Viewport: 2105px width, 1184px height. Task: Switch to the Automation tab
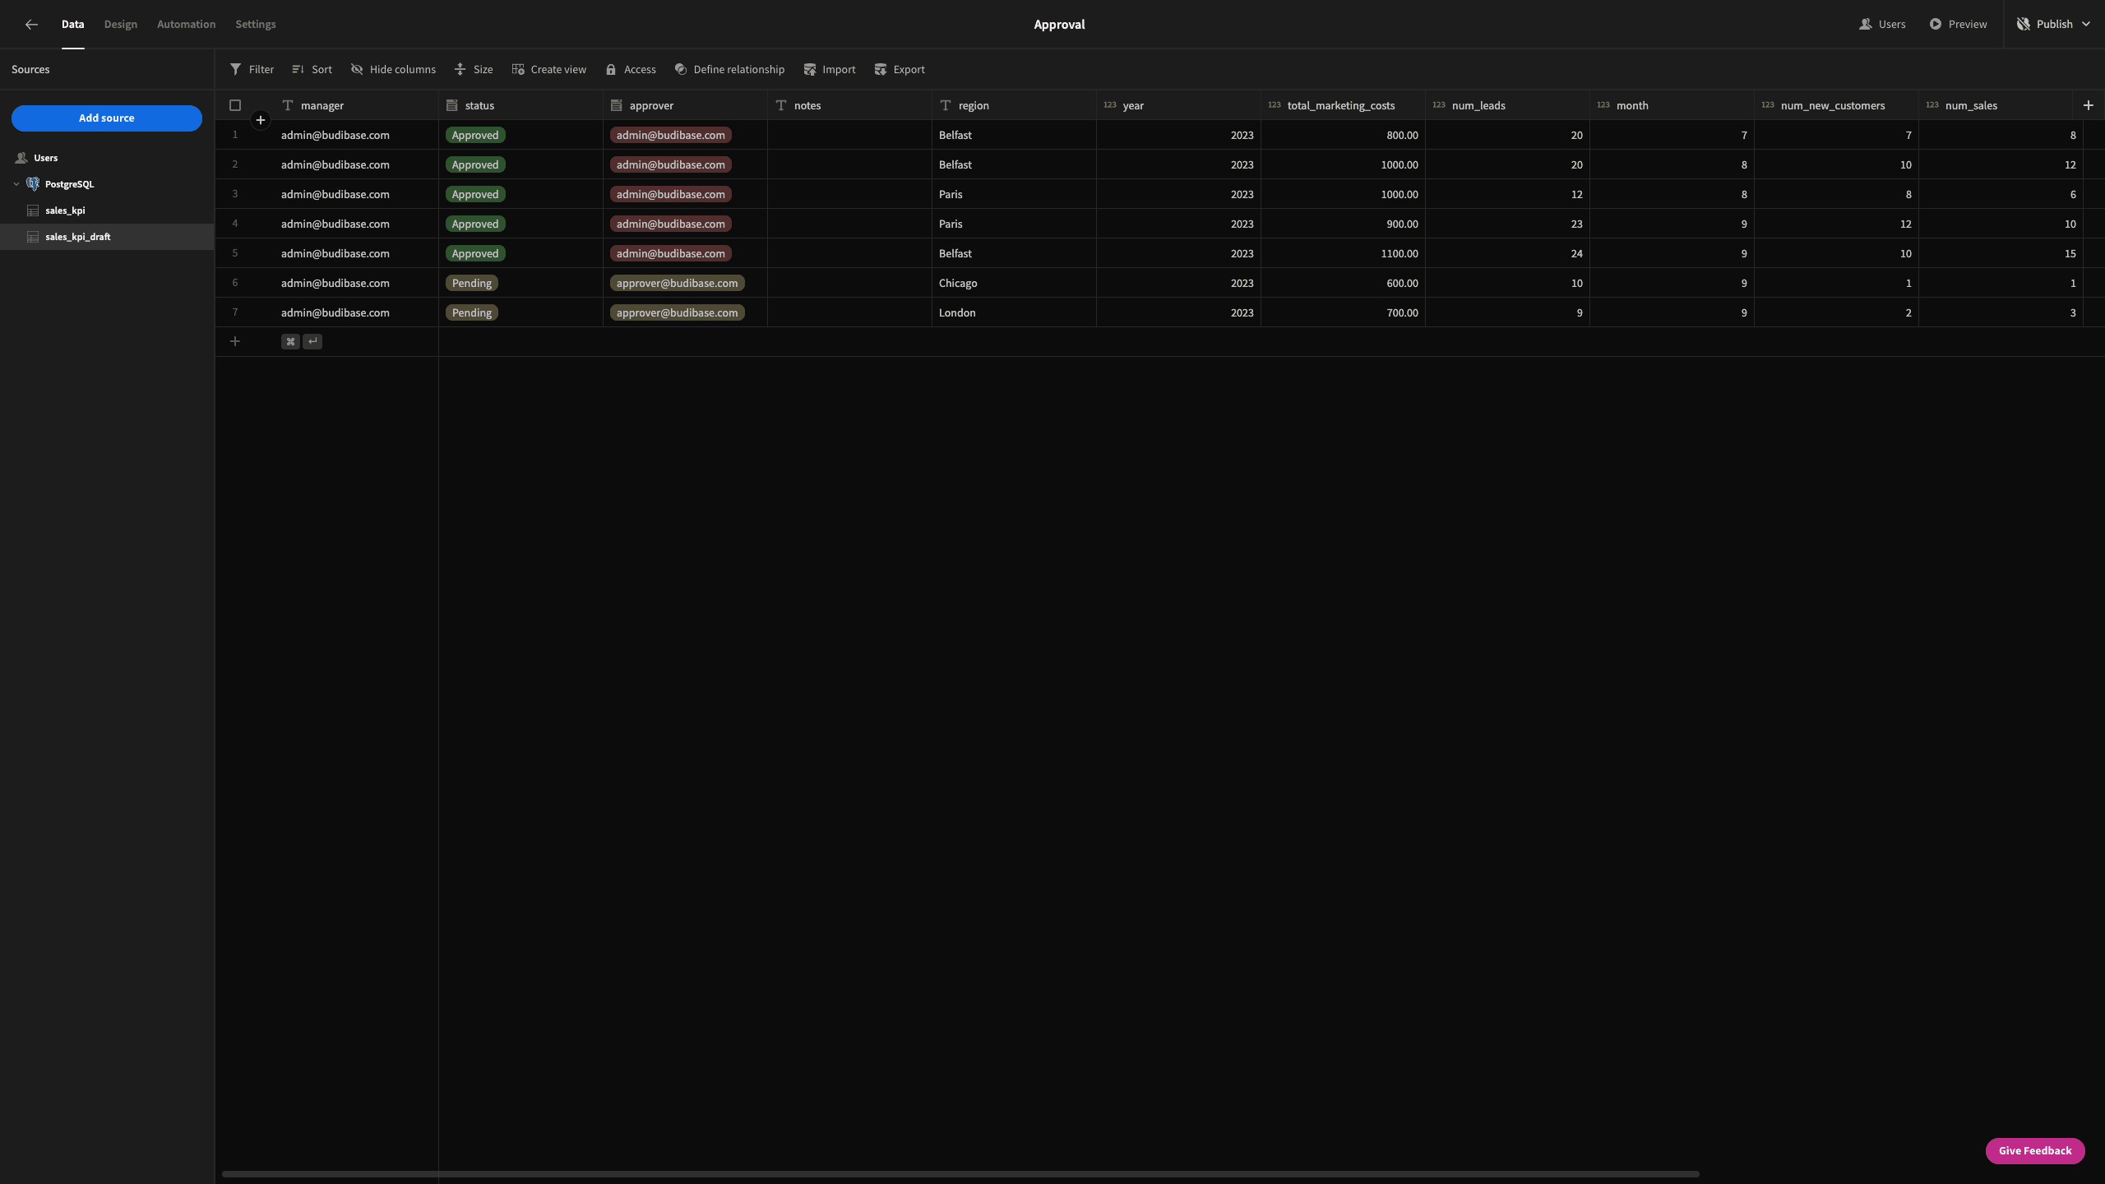pyautogui.click(x=186, y=24)
